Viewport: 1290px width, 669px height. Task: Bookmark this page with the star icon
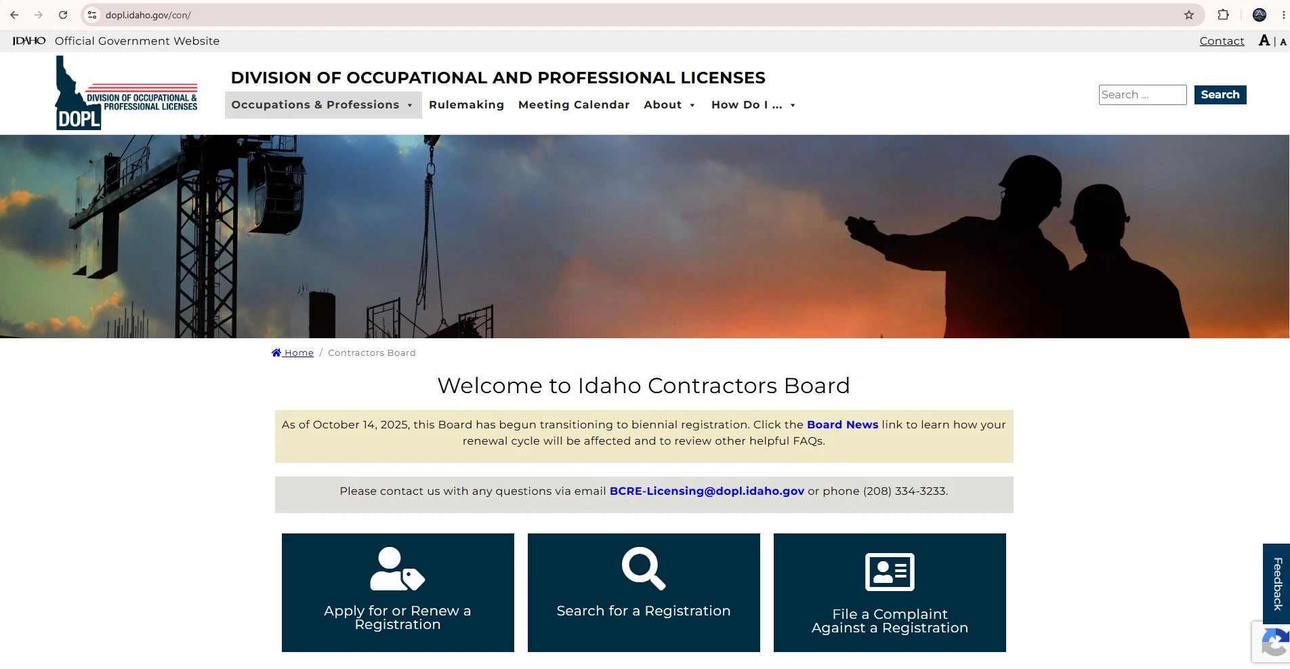point(1189,15)
